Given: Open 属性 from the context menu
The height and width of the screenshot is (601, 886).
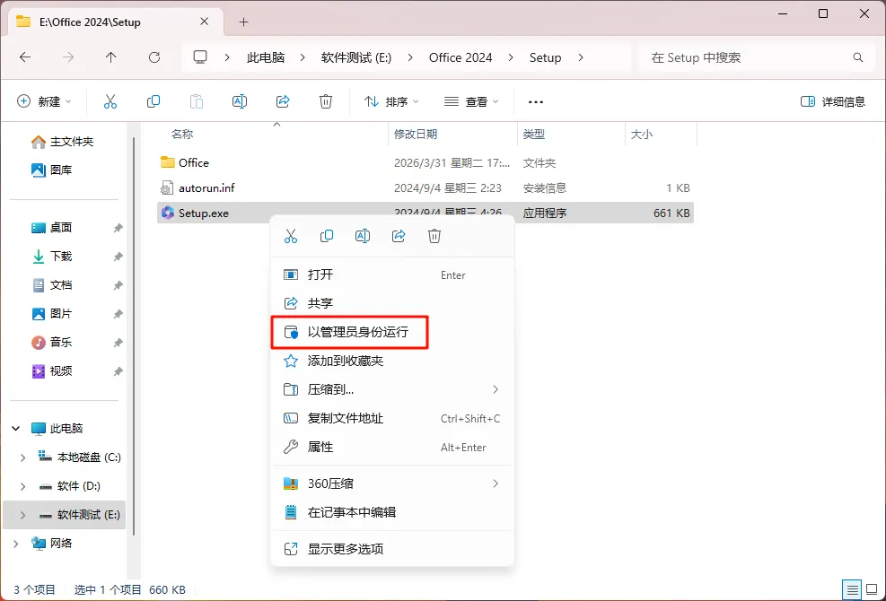Looking at the screenshot, I should coord(392,448).
